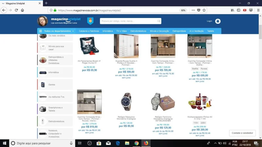
Task: Open Tablets menu in navigation bar
Action: pos(210,31)
